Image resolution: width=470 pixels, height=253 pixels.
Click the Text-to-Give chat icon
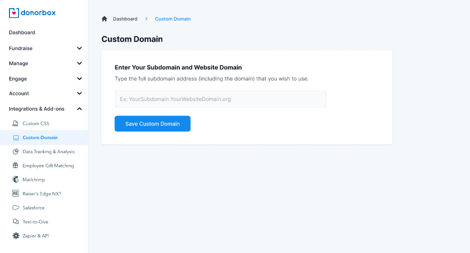[15, 221]
